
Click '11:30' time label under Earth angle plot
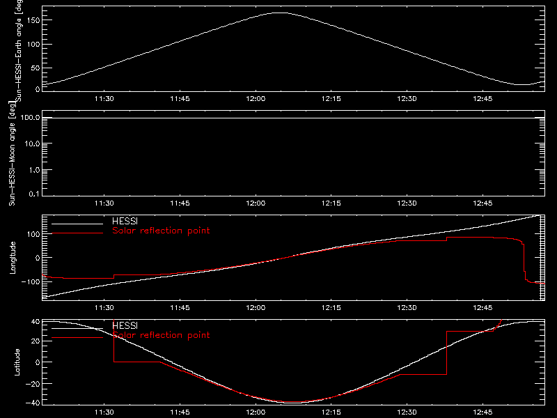104,99
